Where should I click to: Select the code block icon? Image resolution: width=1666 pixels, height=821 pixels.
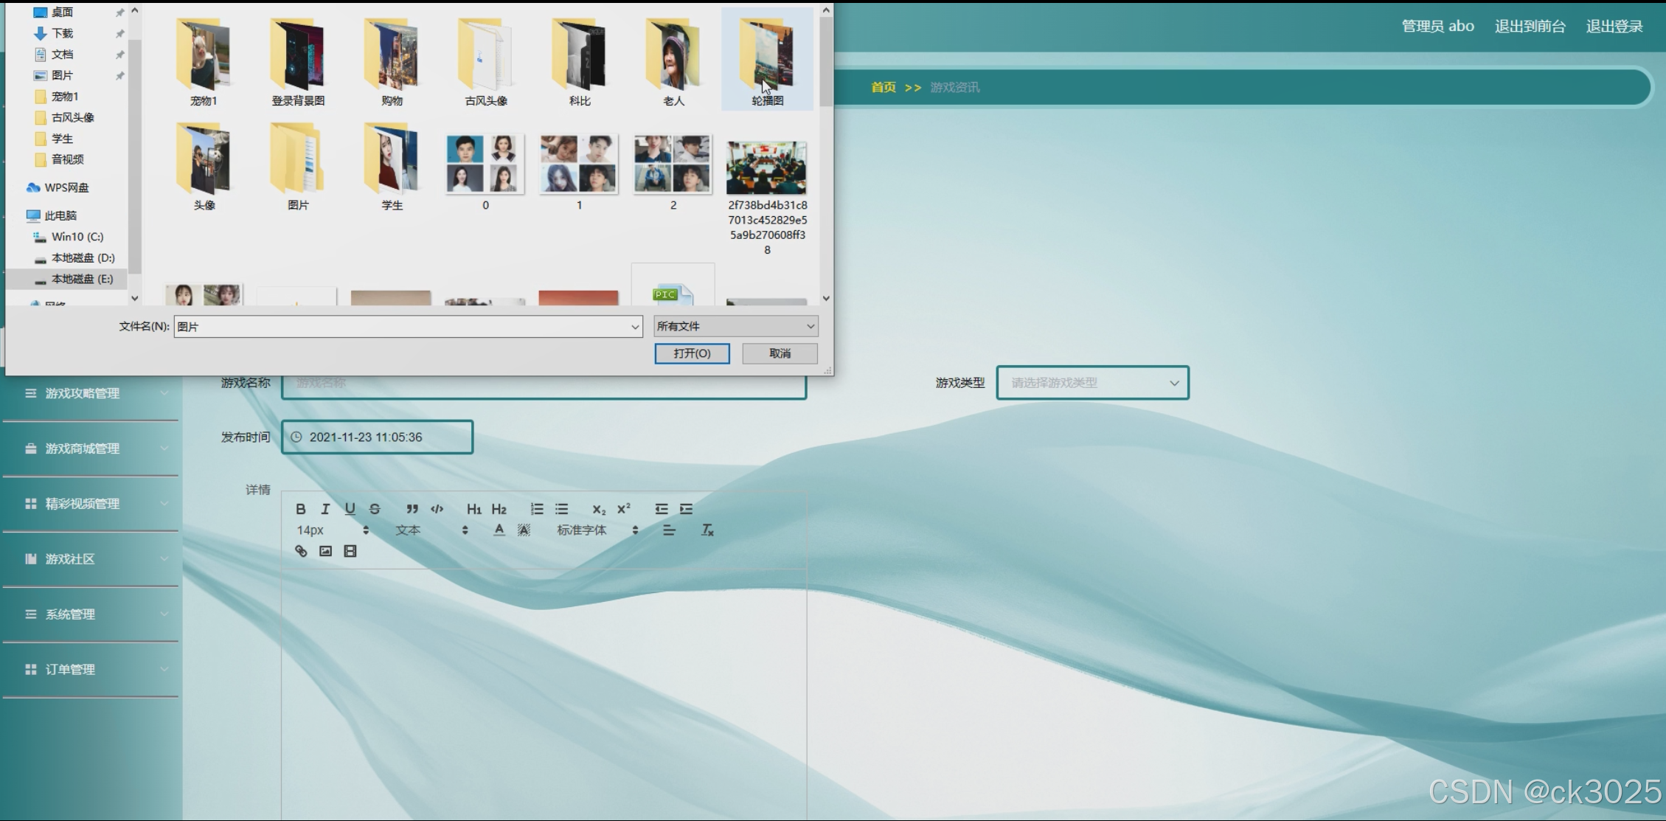click(437, 508)
